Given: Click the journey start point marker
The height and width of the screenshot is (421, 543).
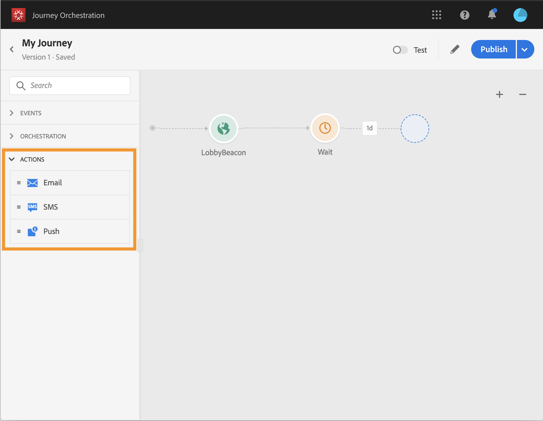Looking at the screenshot, I should pos(152,128).
